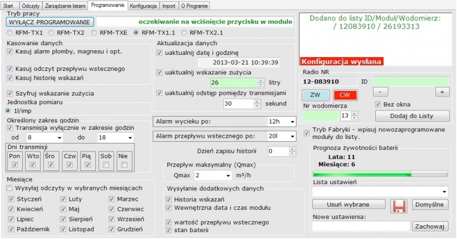The image size is (457, 239).
Task: Increase the usage reading value in litry spinner
Action: pyautogui.click(x=262, y=81)
